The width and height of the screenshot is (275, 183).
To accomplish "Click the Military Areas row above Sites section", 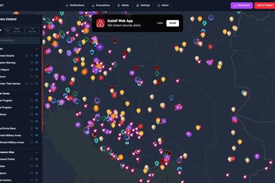I will click(19, 142).
